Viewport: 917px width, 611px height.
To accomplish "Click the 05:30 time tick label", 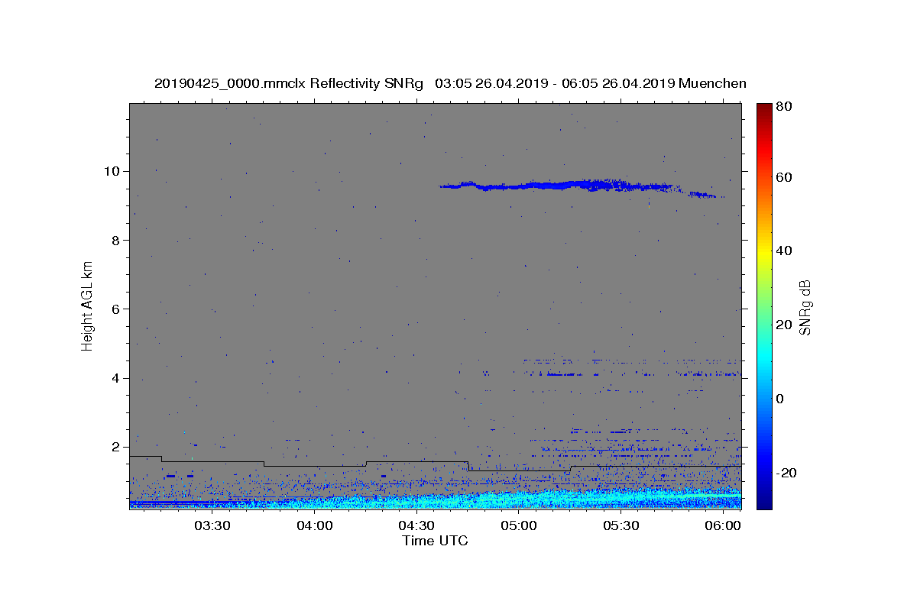I will [621, 525].
